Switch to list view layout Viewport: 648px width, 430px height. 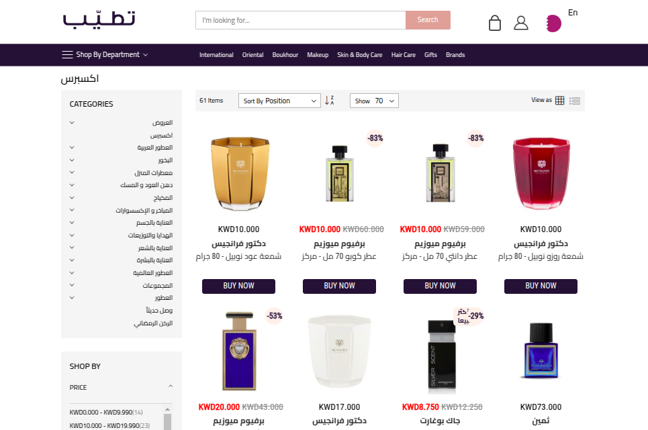click(574, 101)
